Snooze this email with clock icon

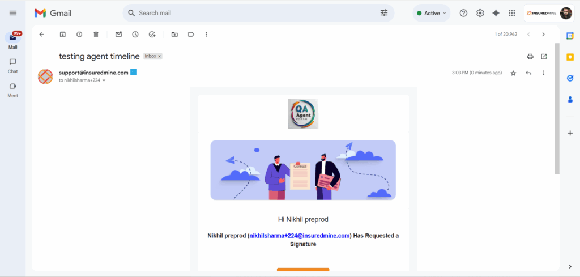[x=135, y=35]
